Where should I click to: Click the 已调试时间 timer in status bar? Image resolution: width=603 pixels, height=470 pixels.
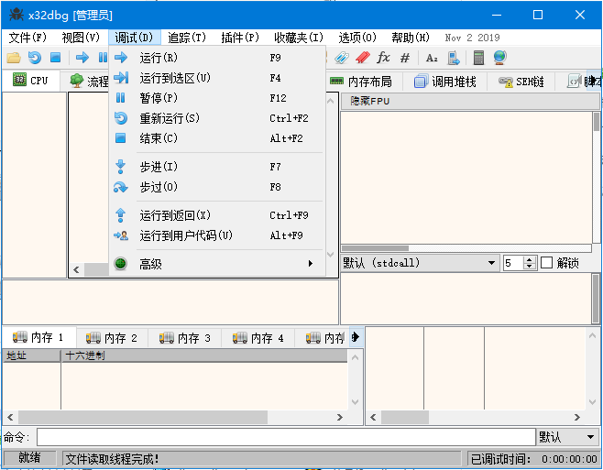(533, 459)
